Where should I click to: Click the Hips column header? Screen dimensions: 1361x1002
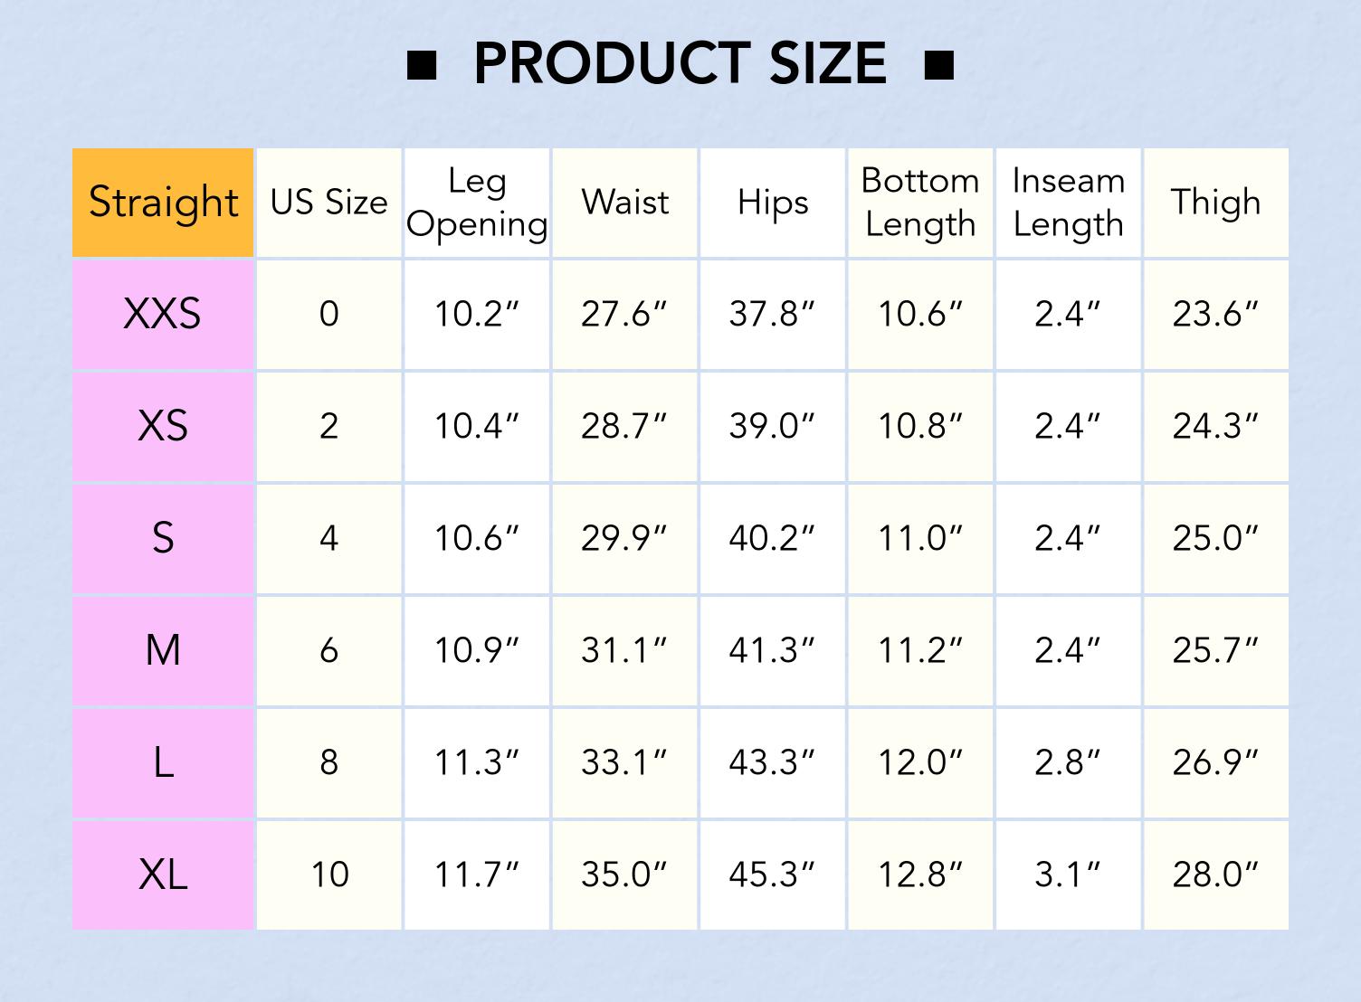coord(772,203)
